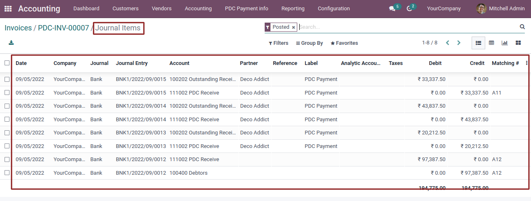Open the Dashboard menu
The image size is (531, 201).
[86, 9]
